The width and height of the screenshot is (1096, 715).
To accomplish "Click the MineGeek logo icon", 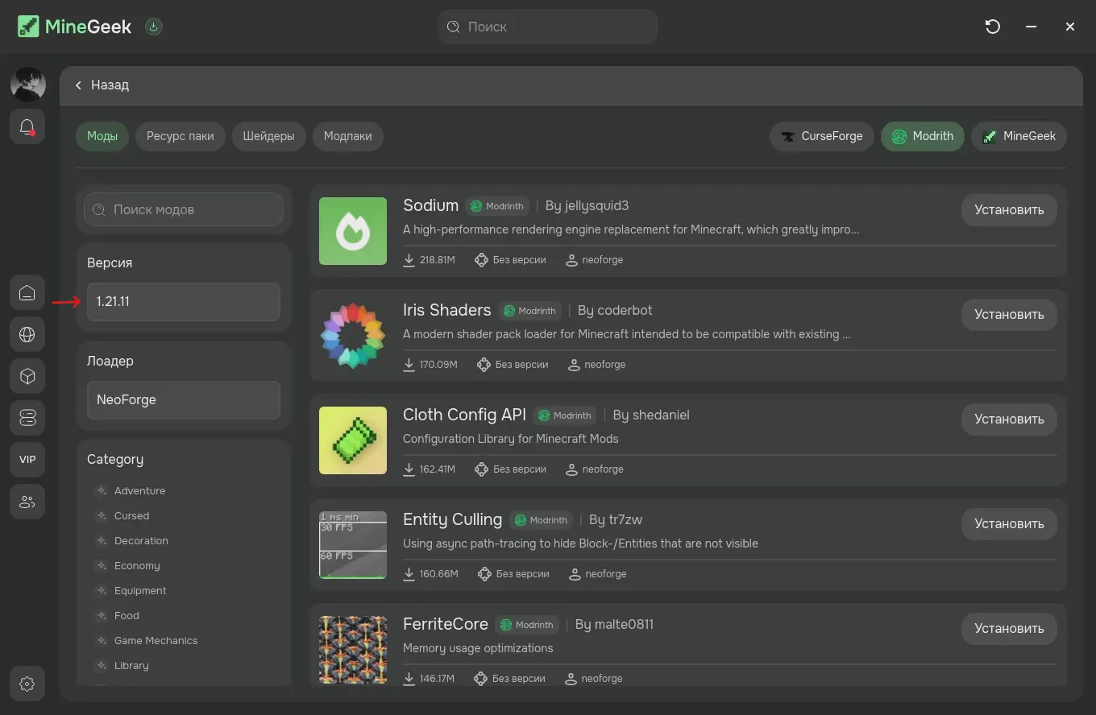I will point(28,27).
